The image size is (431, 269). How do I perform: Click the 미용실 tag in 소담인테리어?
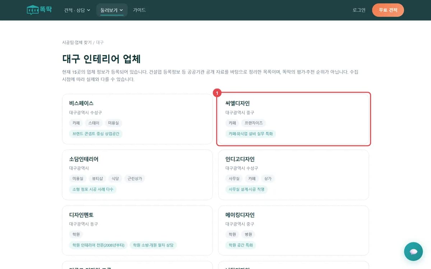coord(78,179)
